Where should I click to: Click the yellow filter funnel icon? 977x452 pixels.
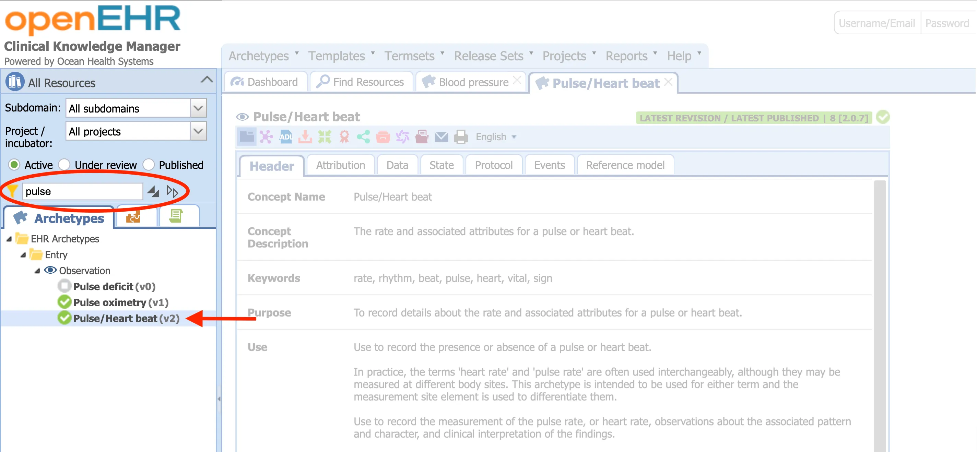pyautogui.click(x=12, y=191)
